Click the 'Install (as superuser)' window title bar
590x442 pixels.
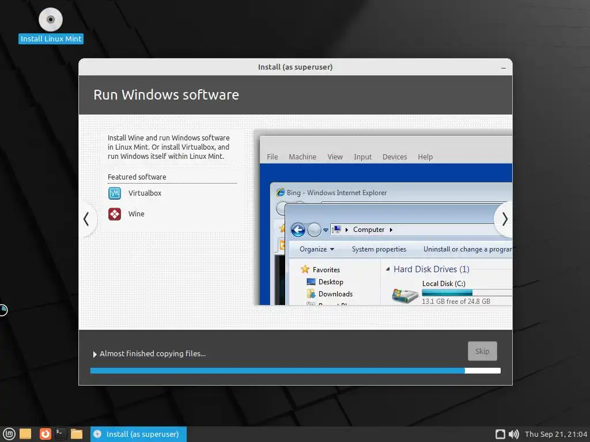click(x=296, y=67)
